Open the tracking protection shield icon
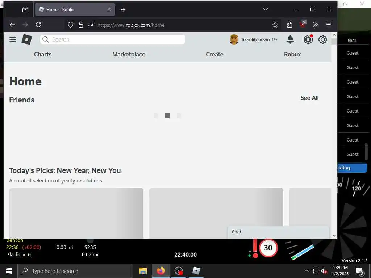371x278 pixels. click(71, 25)
